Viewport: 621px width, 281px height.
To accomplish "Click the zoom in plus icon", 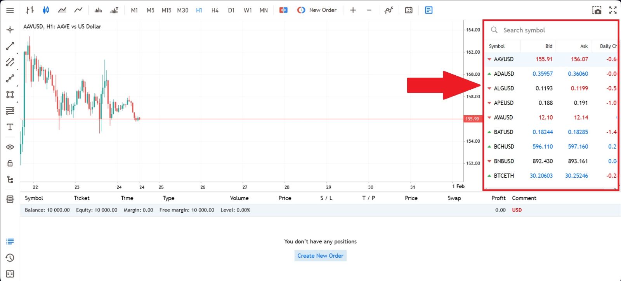I will pyautogui.click(x=353, y=10).
